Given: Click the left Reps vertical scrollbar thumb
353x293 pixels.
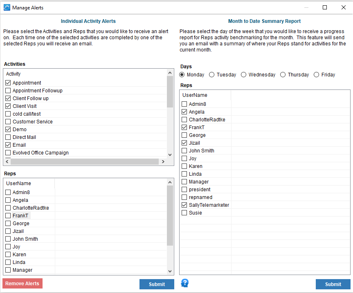Looking at the screenshot, I should [170, 215].
